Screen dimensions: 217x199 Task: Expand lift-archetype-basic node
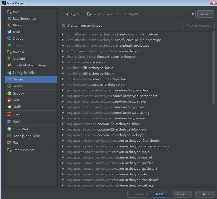tap(63, 68)
